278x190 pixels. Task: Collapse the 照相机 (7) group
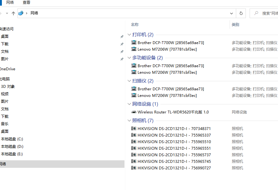[129, 121]
